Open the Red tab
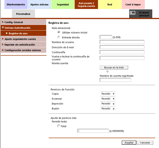The image size is (159, 148). pos(110,5)
